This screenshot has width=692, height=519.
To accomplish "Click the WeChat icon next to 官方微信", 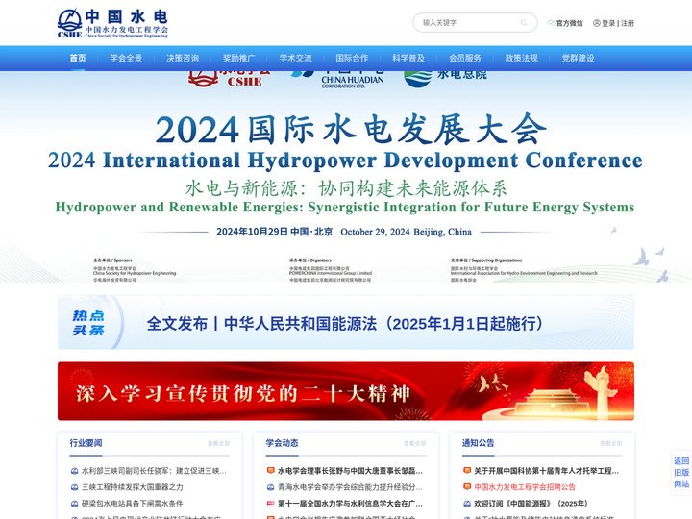I will [552, 22].
